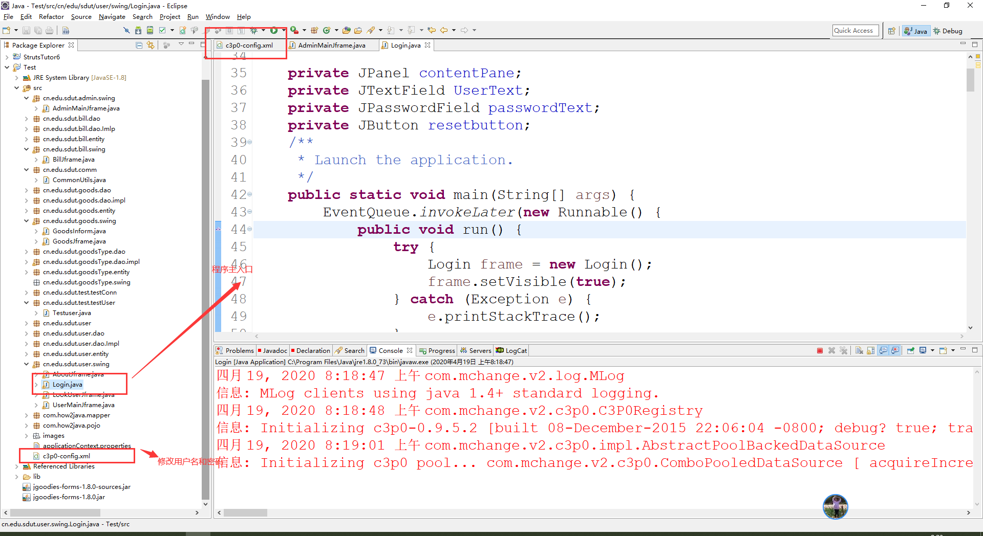Click the Debug bug icon in toolbar
The image size is (983, 536).
tap(253, 31)
